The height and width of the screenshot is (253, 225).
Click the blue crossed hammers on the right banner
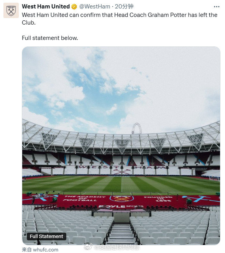tap(201, 198)
